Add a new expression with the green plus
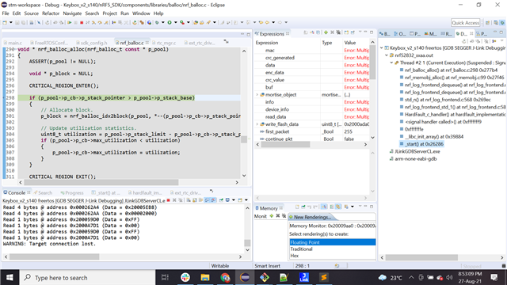507x285 pixels. pos(326,32)
